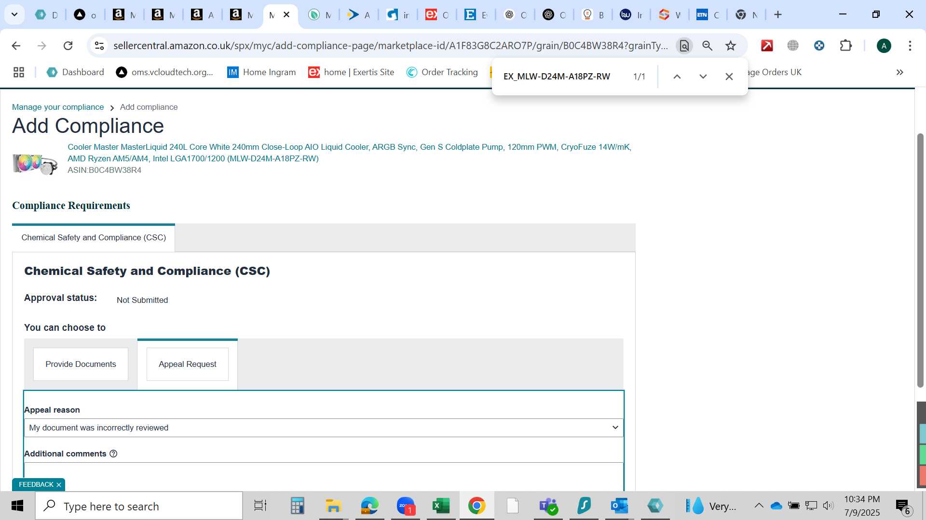Open a new browser tab
Screen dimensions: 926x520
pos(778,14)
